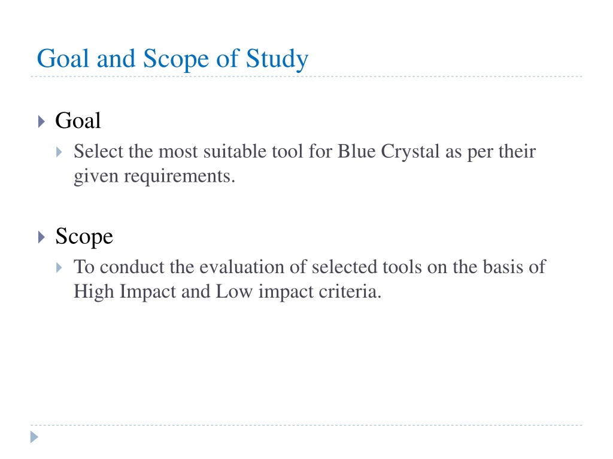Click the words "Blue Crystal" in the goal
The height and width of the screenshot is (459, 613).
click(389, 152)
